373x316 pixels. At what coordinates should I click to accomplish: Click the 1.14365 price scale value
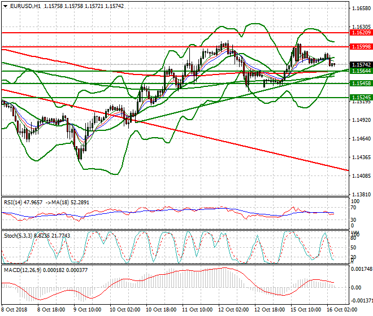pyautogui.click(x=361, y=157)
